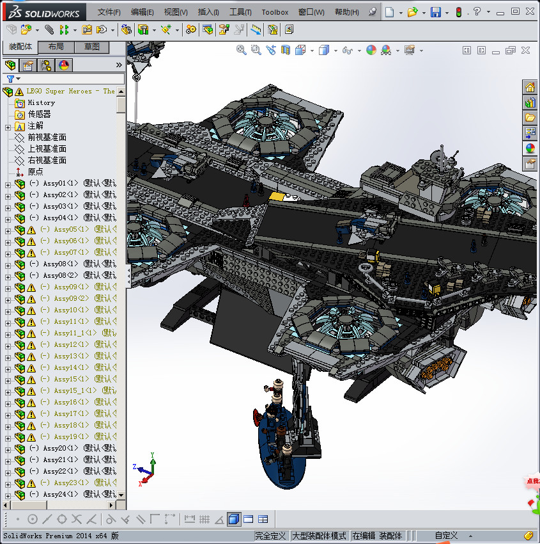Open the 编辑(E) menu

(143, 12)
